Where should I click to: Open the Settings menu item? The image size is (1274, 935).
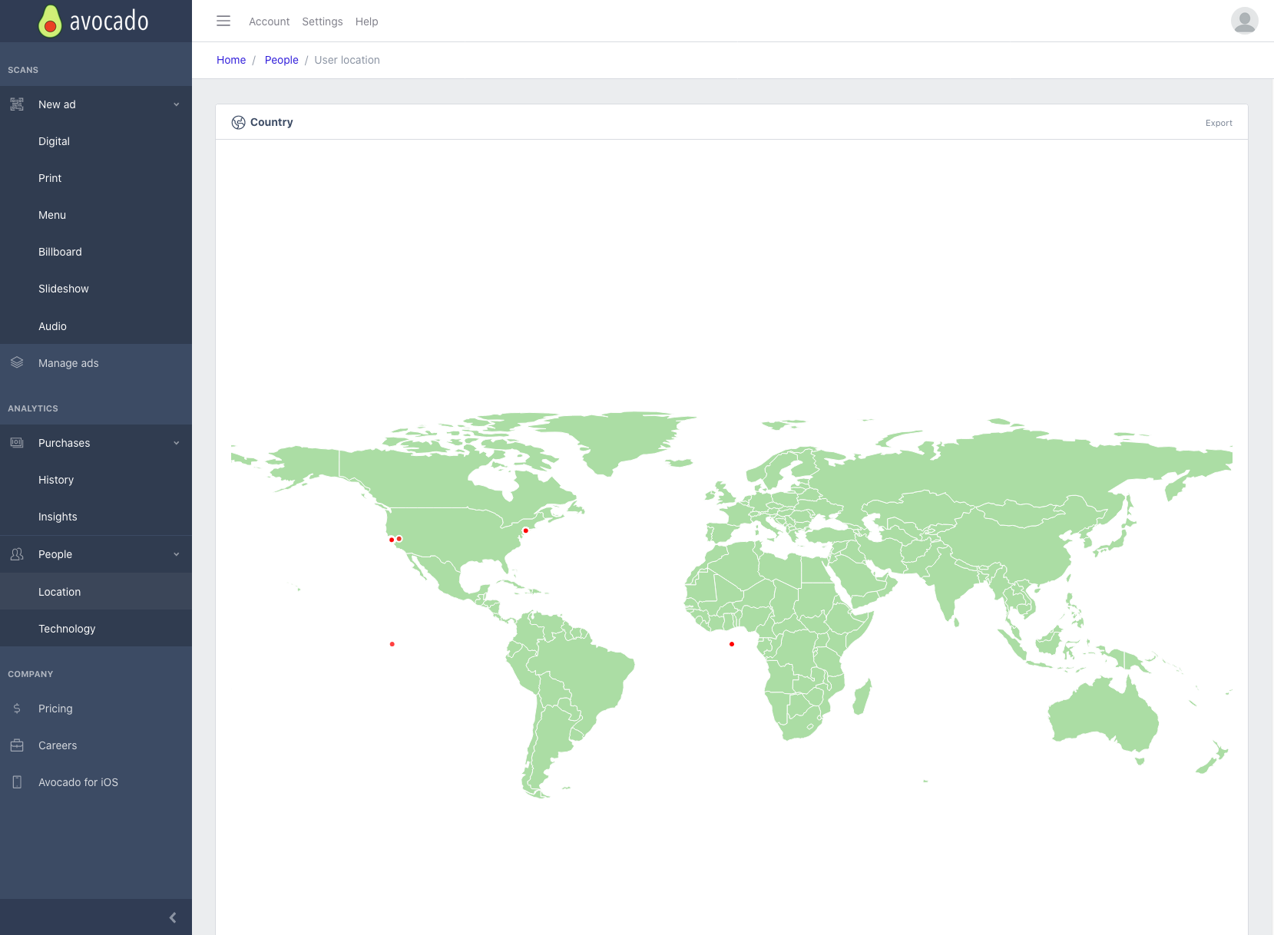pos(323,21)
